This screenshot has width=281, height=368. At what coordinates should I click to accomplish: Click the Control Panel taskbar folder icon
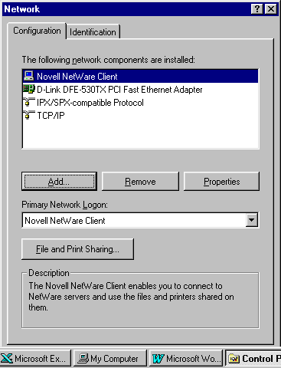(234, 359)
